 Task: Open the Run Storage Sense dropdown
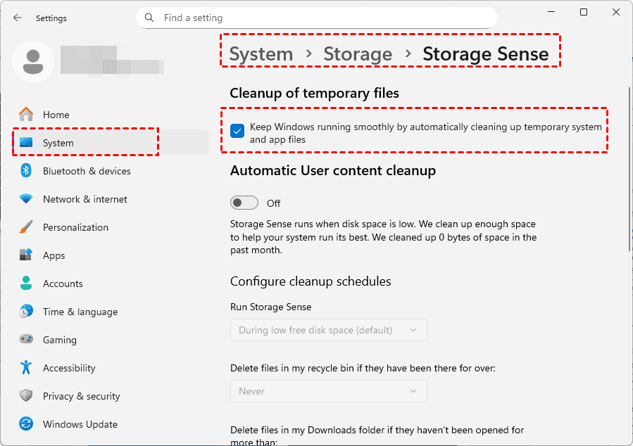(x=328, y=330)
